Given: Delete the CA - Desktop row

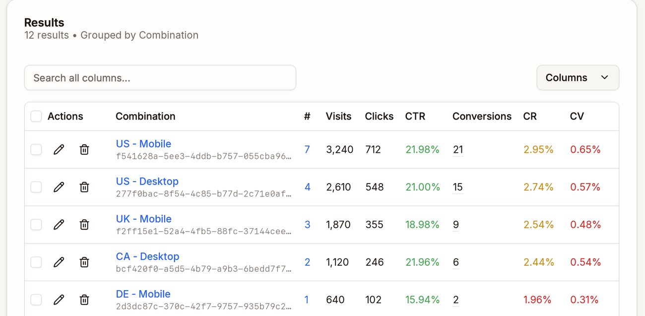Looking at the screenshot, I should [x=84, y=262].
